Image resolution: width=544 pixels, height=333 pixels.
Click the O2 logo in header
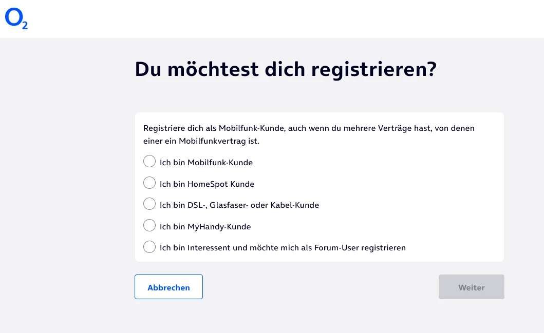click(x=16, y=19)
